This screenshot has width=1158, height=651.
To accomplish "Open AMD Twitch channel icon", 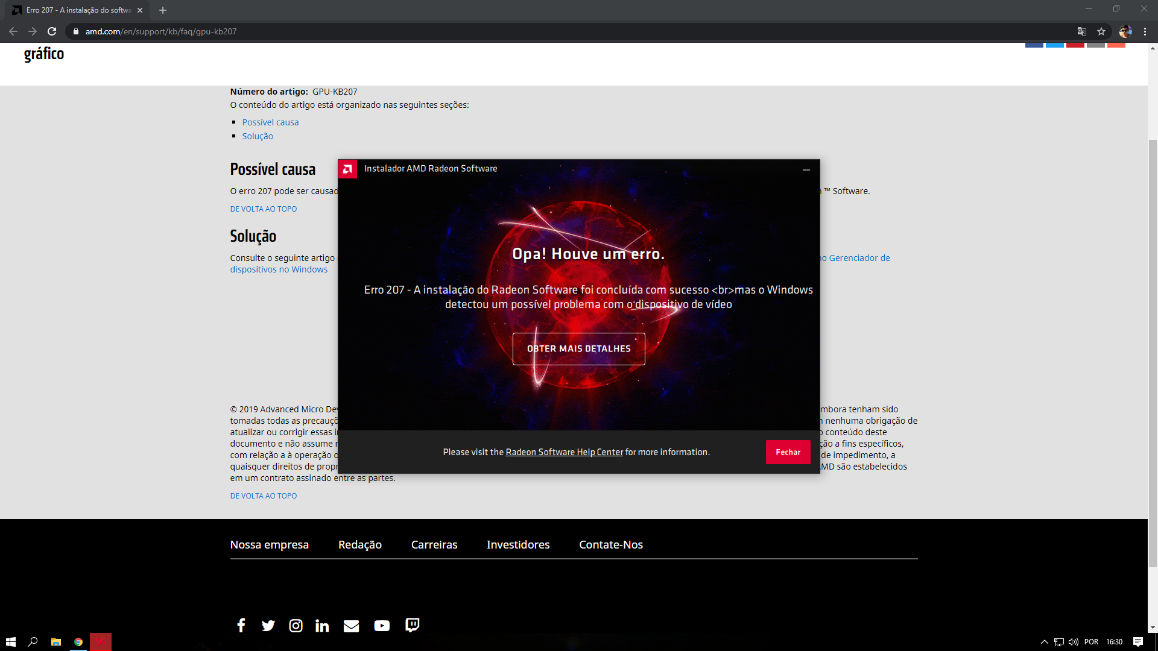I will [413, 625].
